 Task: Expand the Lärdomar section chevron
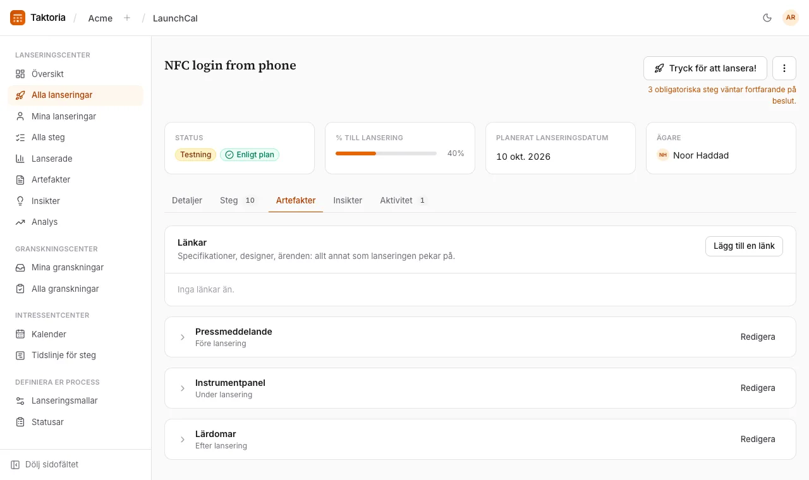183,440
